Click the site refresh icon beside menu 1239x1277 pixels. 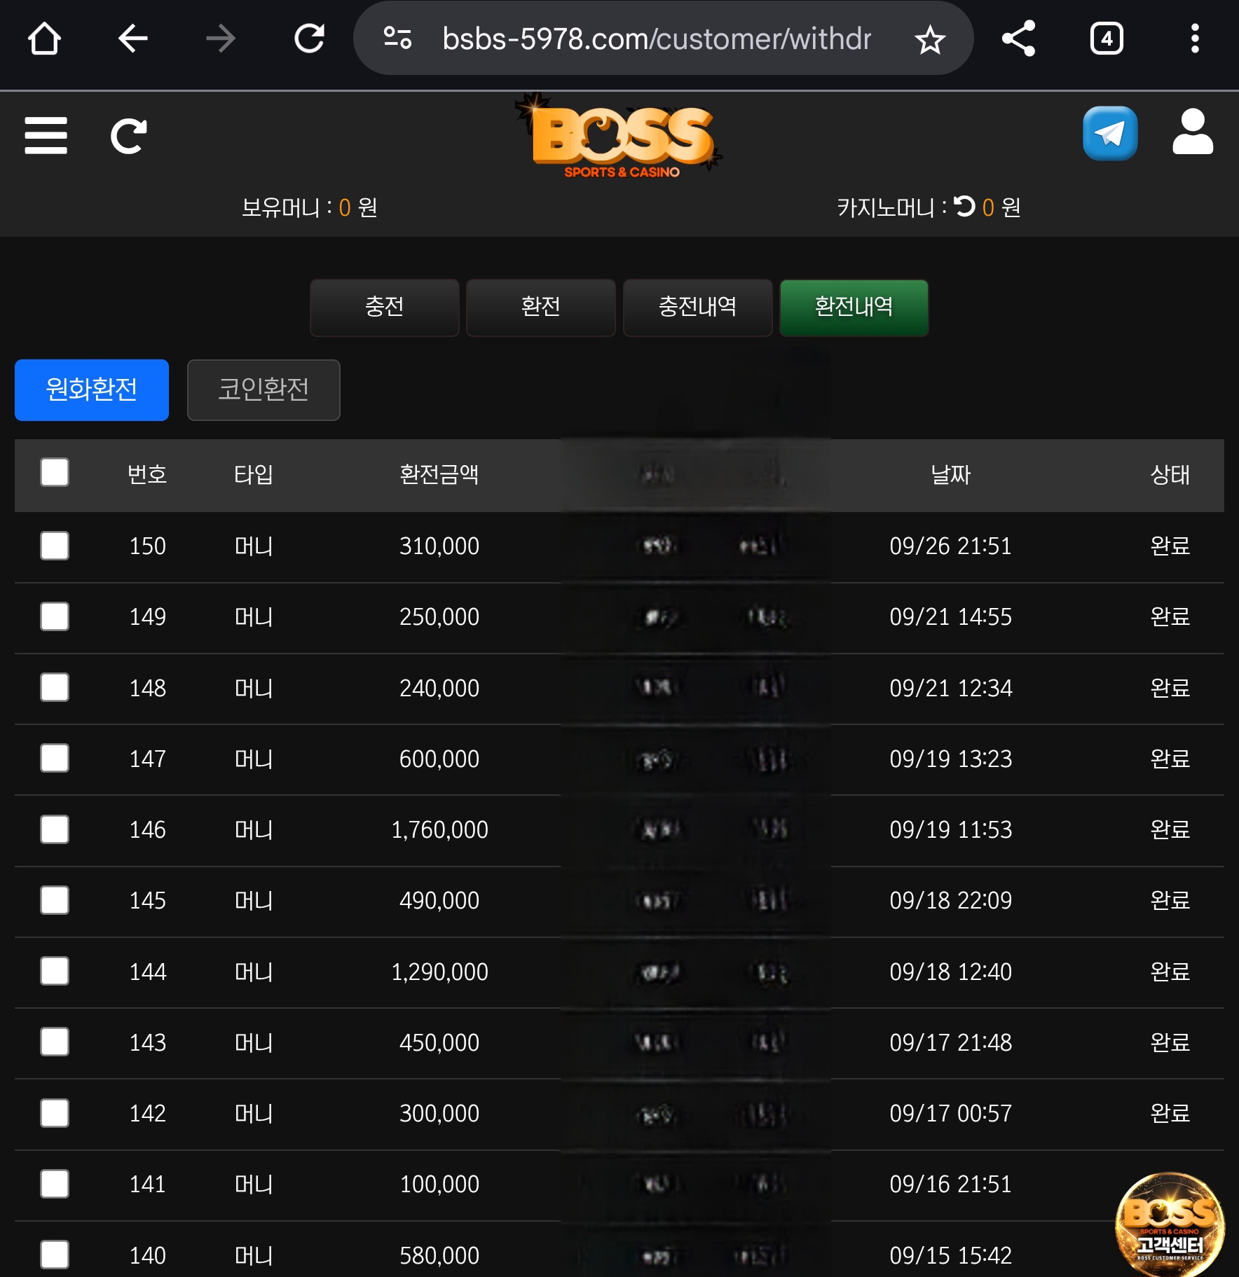[129, 136]
